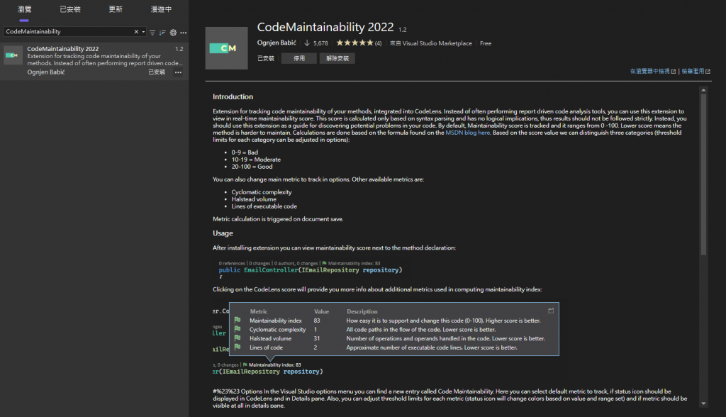Click the 'Cyclomatic complexity' bullet item
Screen dimensions: 726x417
[262, 191]
